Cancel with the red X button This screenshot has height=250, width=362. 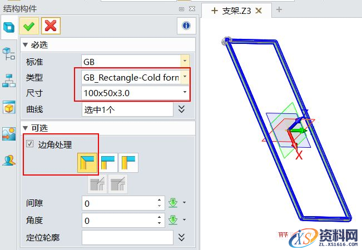(51, 26)
